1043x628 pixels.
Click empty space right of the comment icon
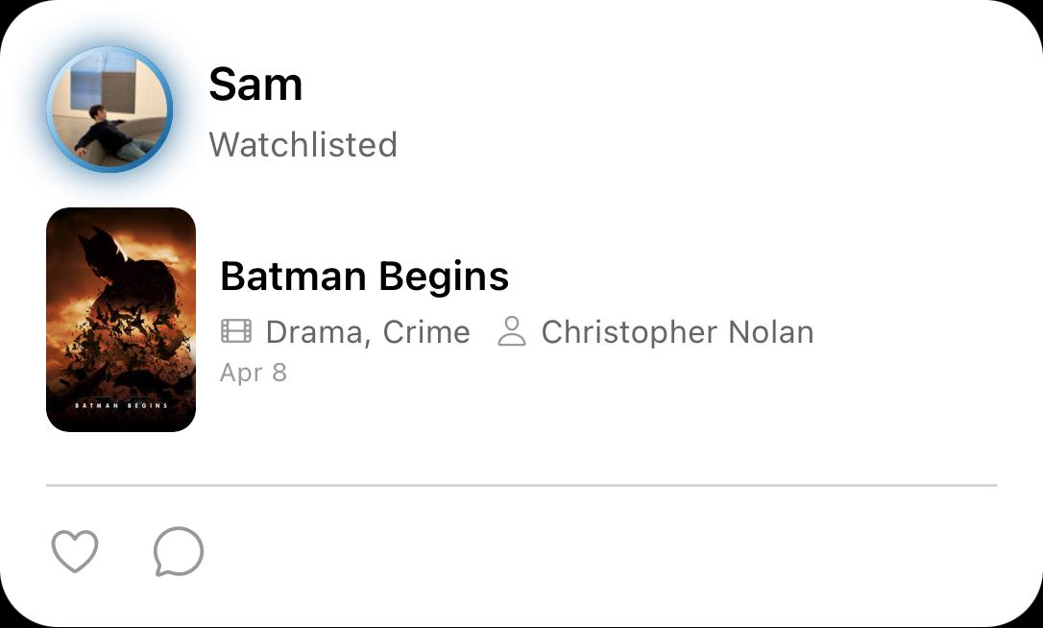tap(576, 553)
